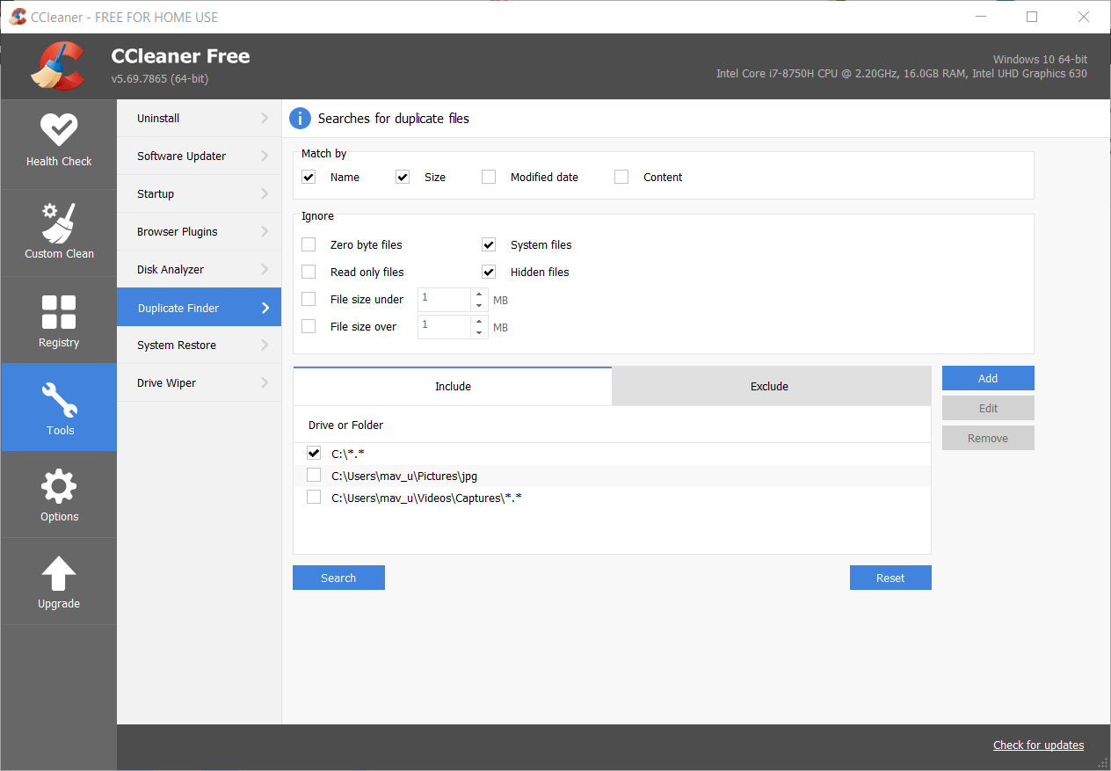Click chevron next to Browser Plugins
The image size is (1111, 771).
(265, 231)
